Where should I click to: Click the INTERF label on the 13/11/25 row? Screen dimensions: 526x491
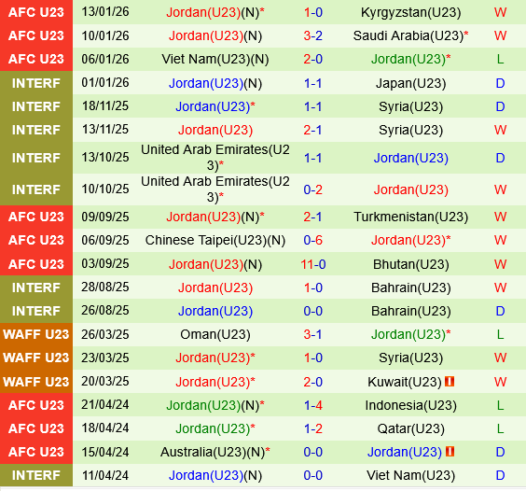pyautogui.click(x=36, y=130)
